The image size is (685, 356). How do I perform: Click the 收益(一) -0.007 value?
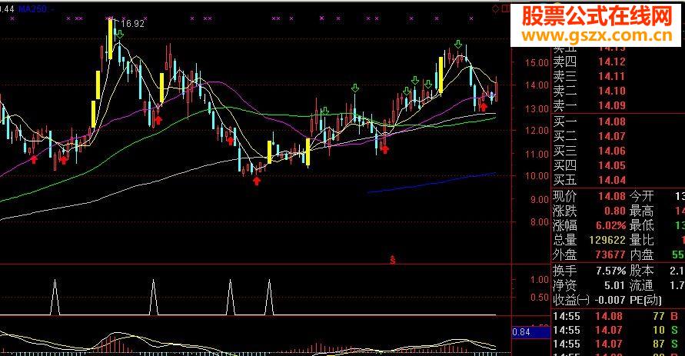click(x=610, y=300)
